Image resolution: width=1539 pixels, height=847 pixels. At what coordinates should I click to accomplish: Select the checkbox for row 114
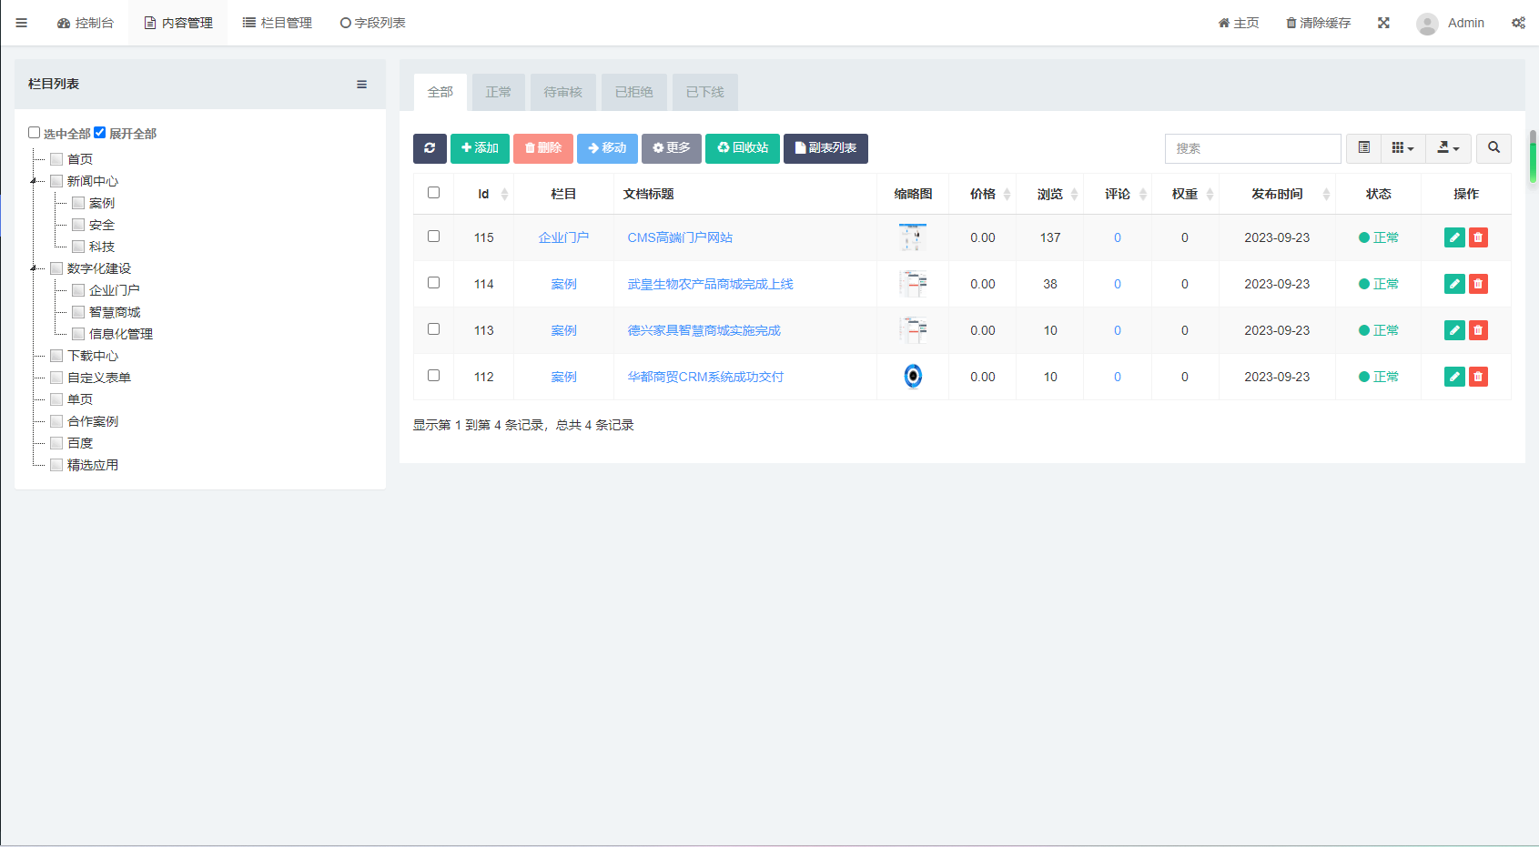[433, 283]
